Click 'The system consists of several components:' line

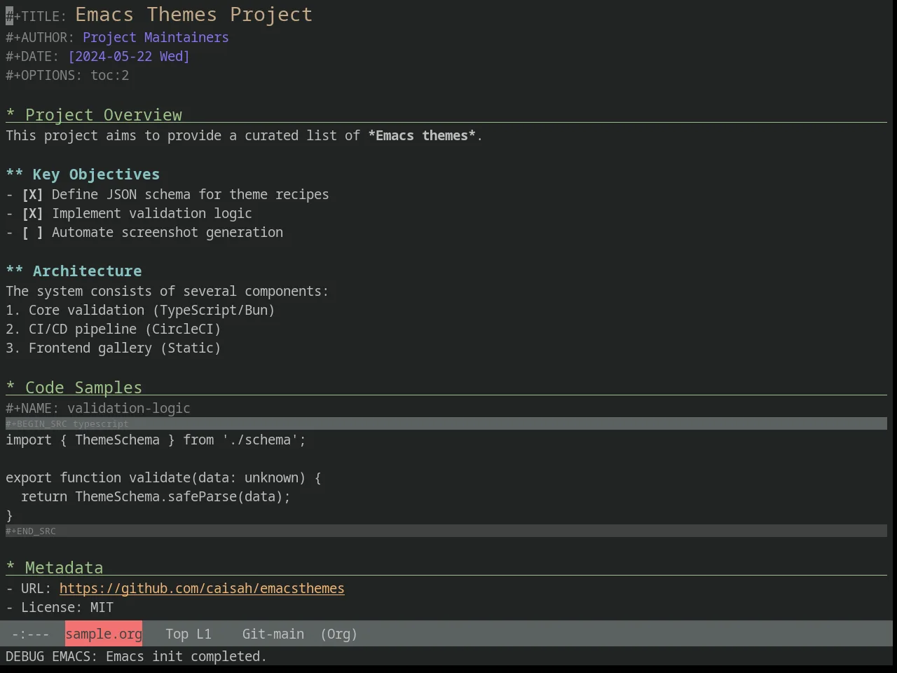pyautogui.click(x=167, y=292)
